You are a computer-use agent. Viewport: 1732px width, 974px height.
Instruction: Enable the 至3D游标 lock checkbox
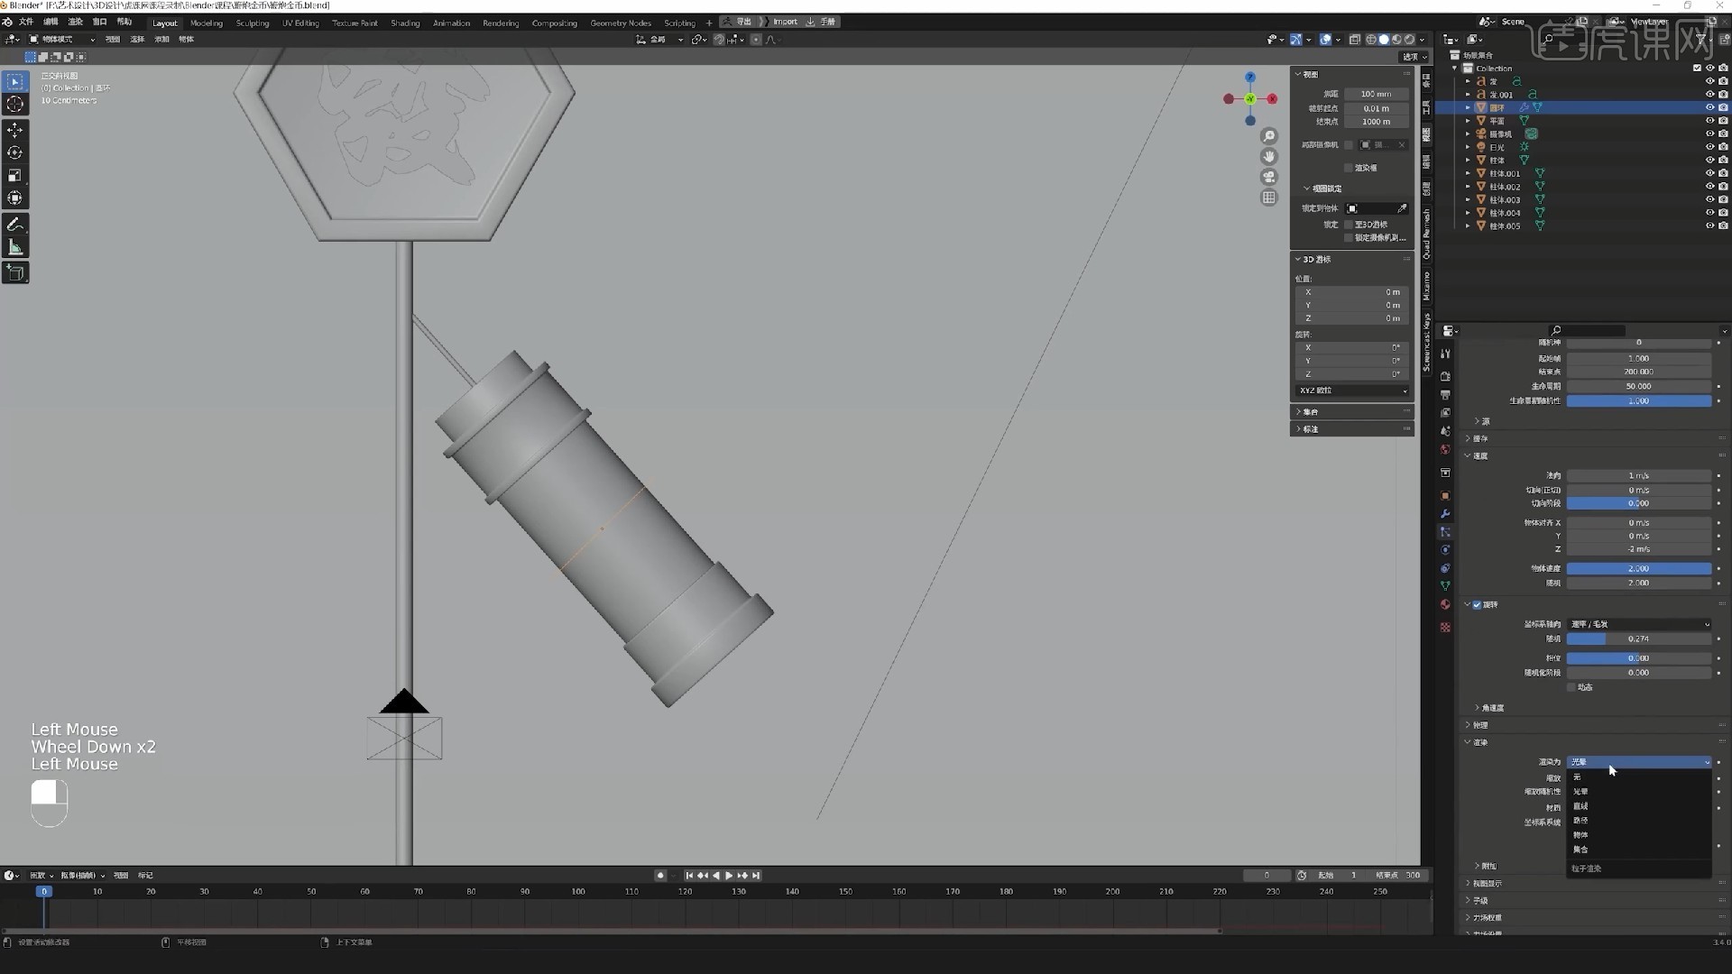pyautogui.click(x=1349, y=225)
